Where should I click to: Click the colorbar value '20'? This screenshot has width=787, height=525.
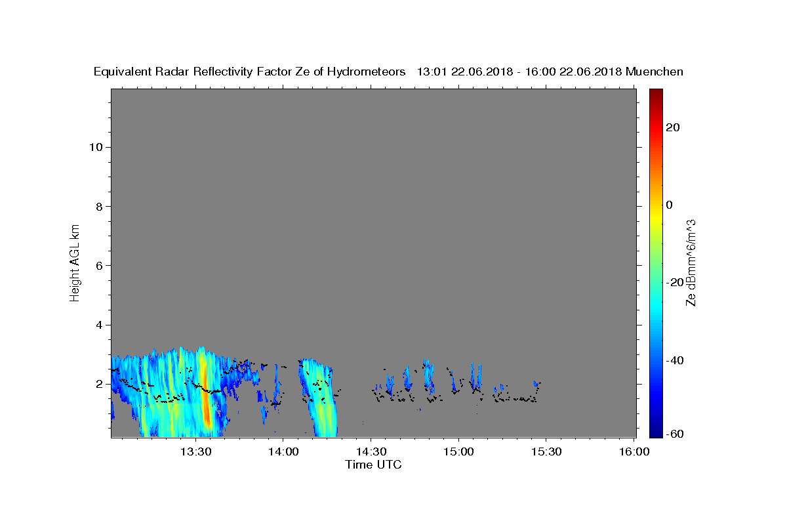[674, 127]
